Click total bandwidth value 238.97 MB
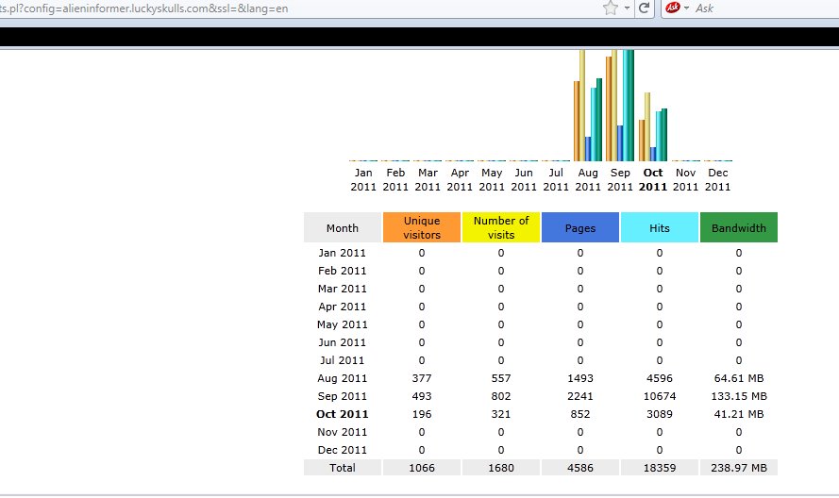Screen dimensions: 839x498 (739, 467)
